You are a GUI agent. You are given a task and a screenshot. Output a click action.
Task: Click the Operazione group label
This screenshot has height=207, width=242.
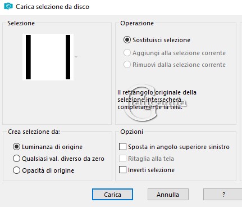pyautogui.click(x=137, y=23)
